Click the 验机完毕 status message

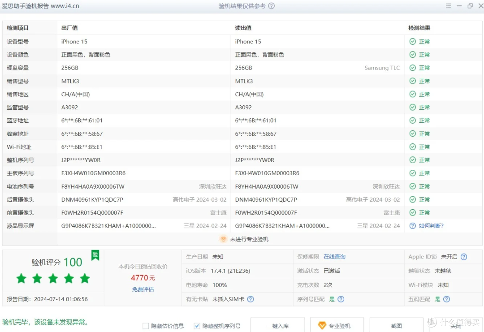coord(46,322)
